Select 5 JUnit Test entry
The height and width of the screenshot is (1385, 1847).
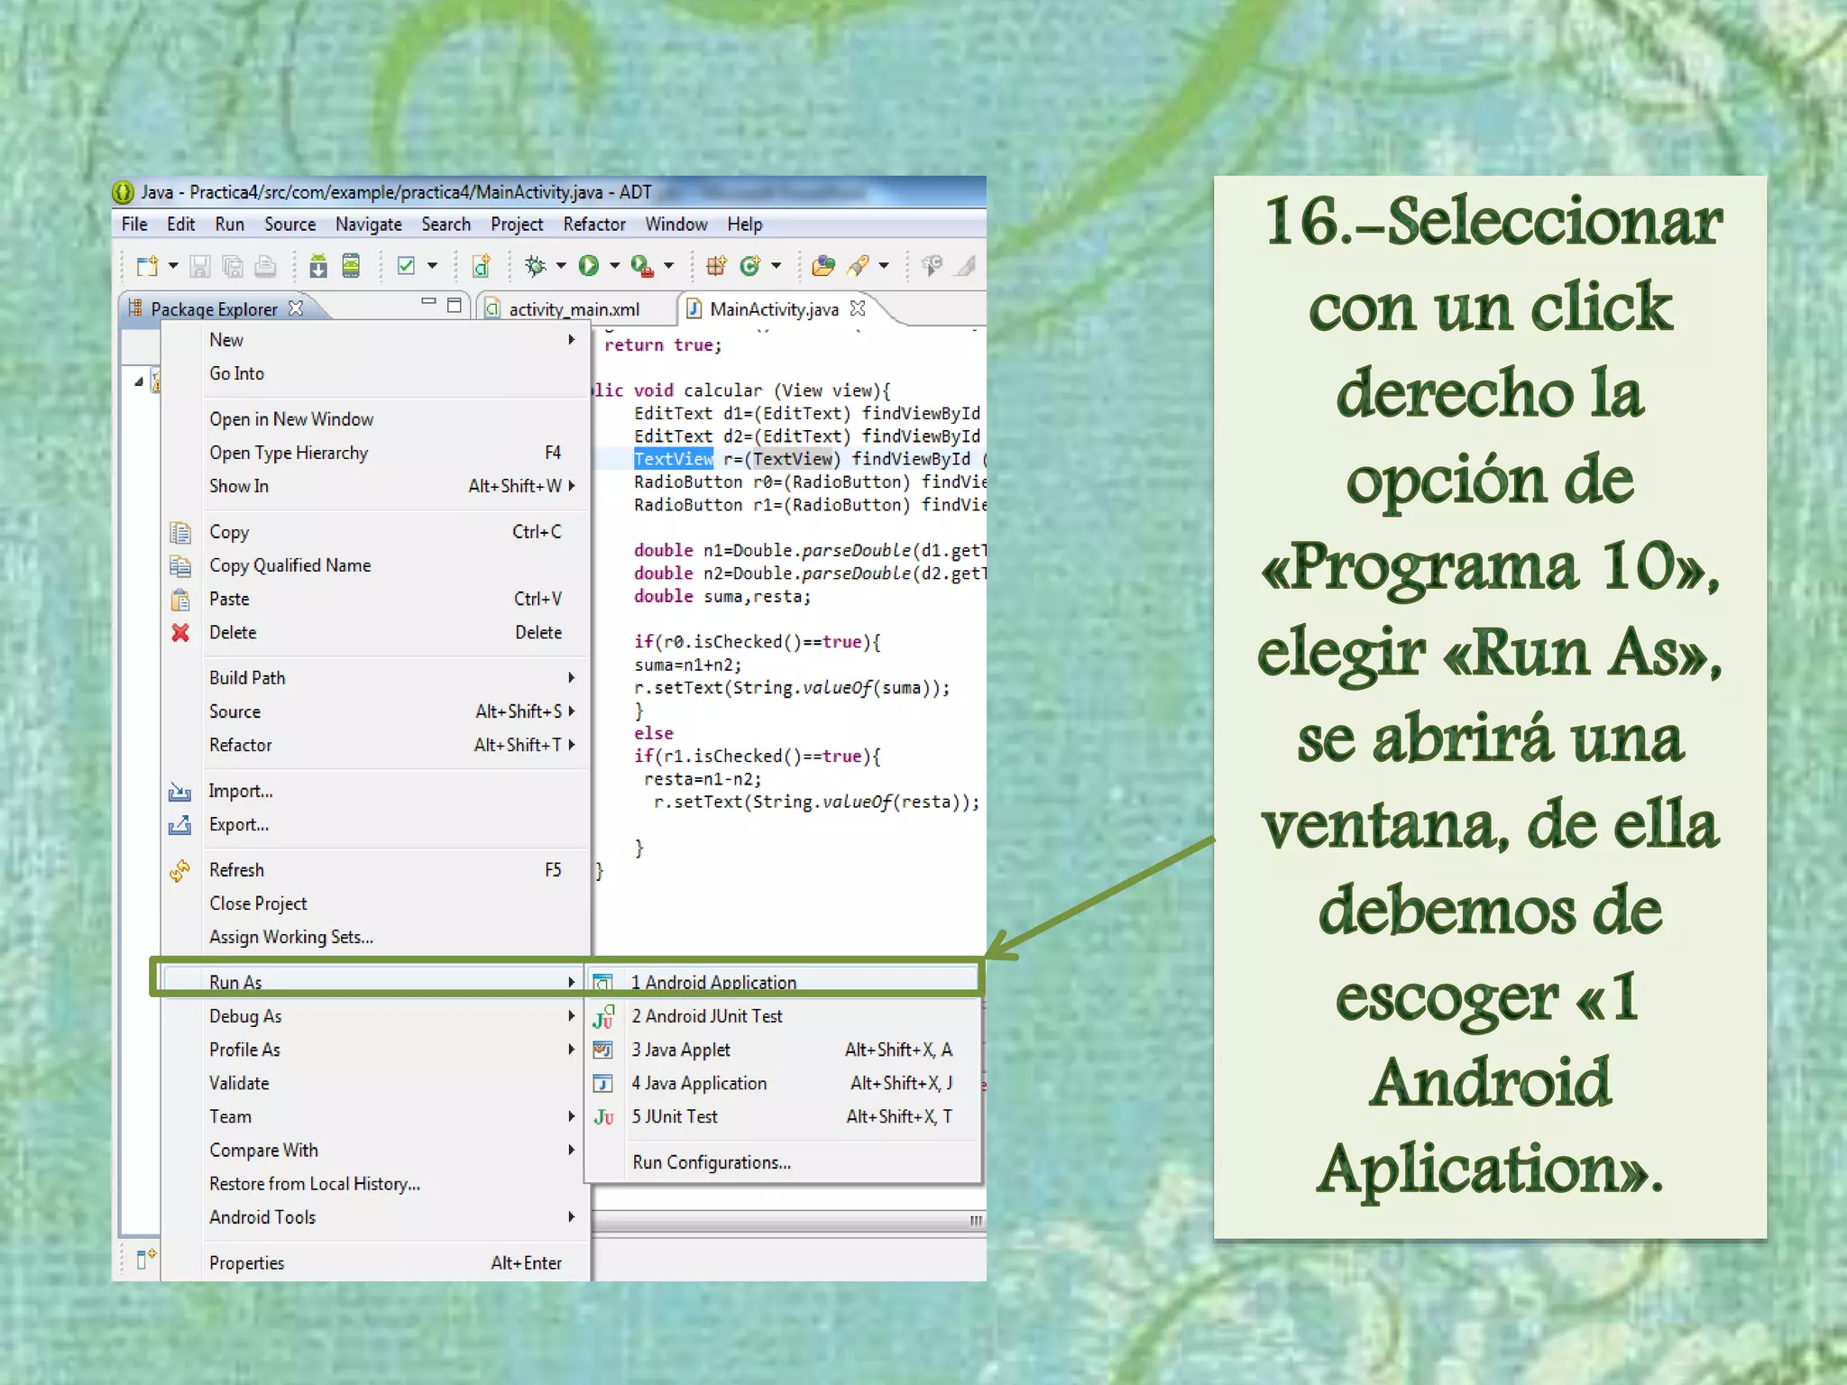tap(784, 1116)
